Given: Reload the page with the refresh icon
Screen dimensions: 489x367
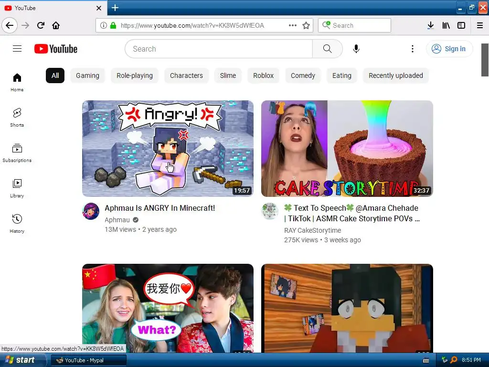Looking at the screenshot, I should (41, 25).
